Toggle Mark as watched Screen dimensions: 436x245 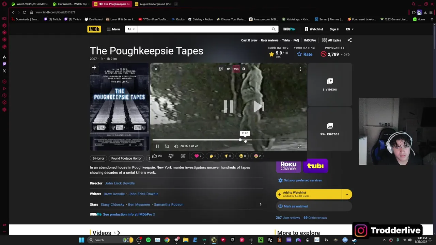pyautogui.click(x=314, y=206)
